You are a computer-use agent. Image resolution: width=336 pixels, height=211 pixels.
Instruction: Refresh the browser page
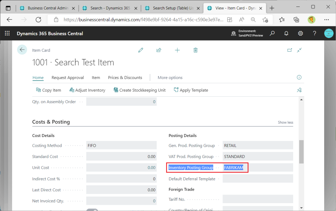tap(38, 20)
